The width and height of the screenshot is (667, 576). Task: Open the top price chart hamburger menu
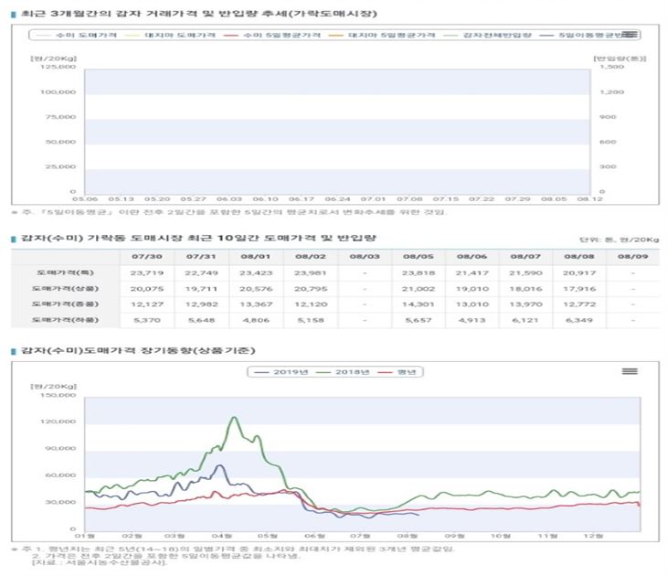[x=630, y=35]
